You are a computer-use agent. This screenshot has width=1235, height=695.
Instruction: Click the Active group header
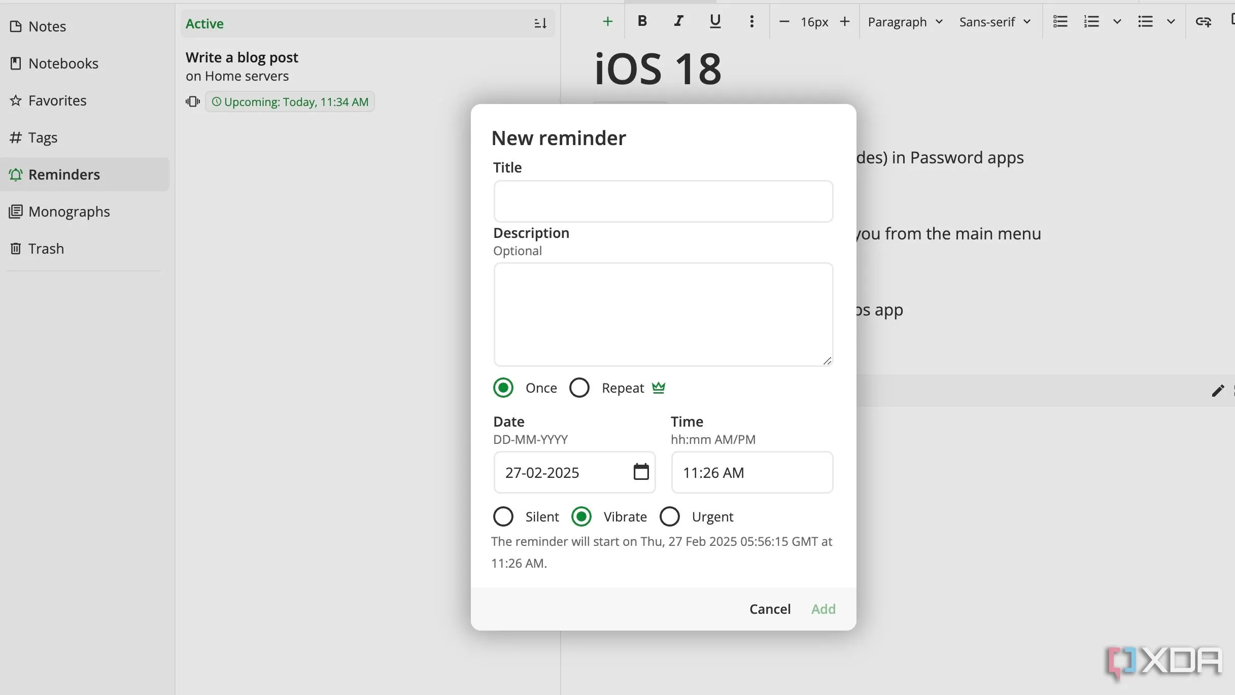point(367,23)
